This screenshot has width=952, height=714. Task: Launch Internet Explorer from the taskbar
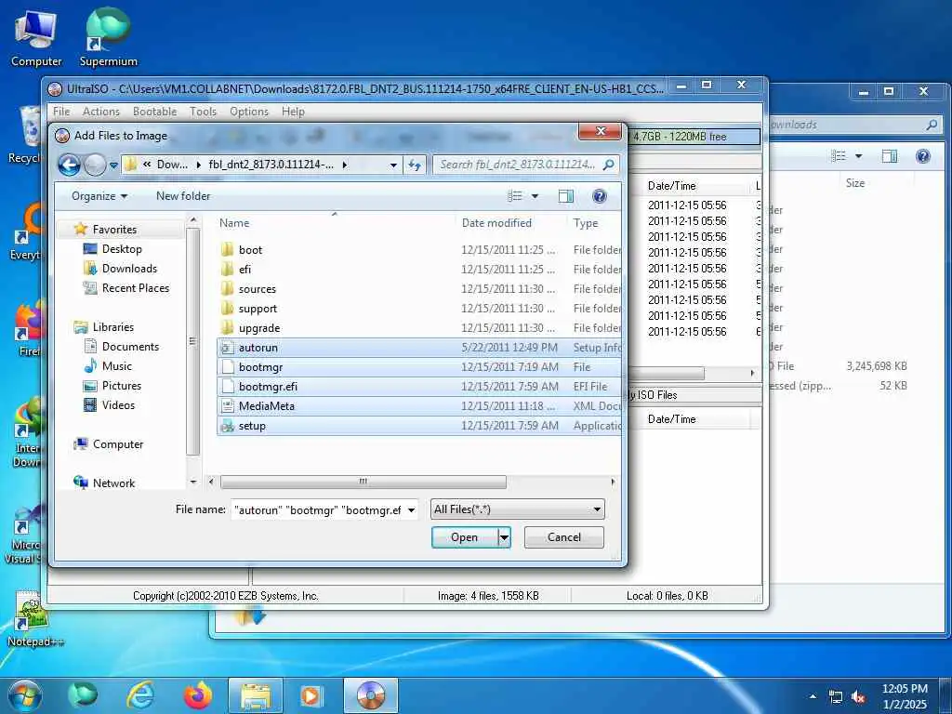[x=140, y=695]
